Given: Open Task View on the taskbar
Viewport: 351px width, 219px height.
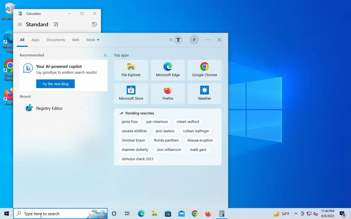Looking at the screenshot, I should point(127,214).
